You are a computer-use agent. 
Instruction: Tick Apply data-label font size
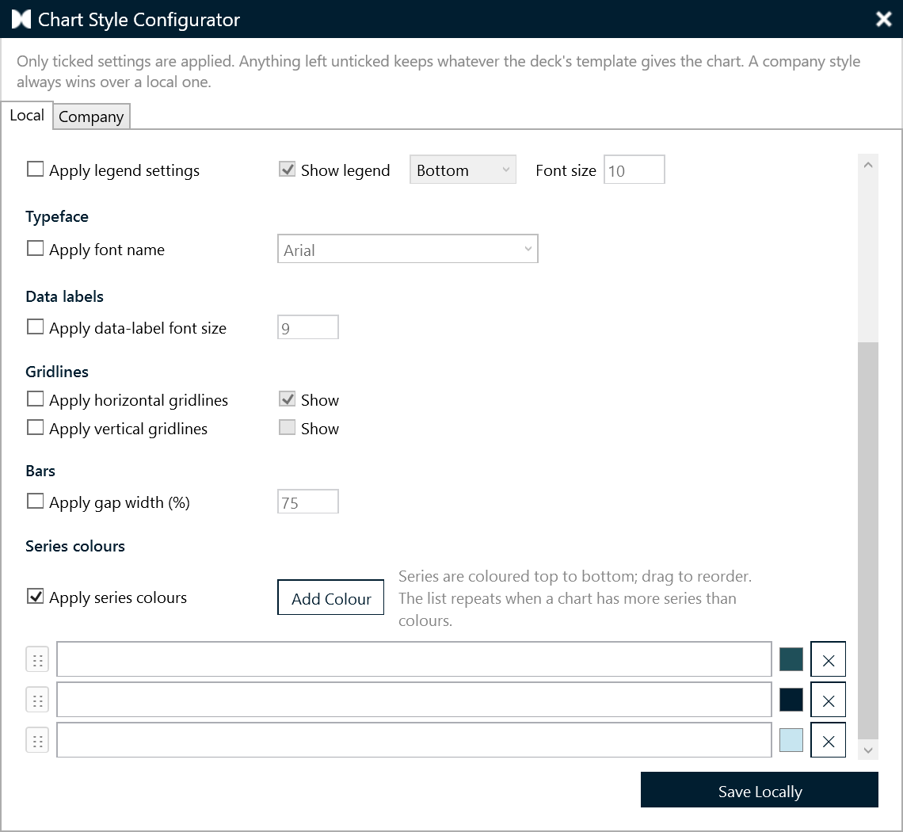(35, 326)
